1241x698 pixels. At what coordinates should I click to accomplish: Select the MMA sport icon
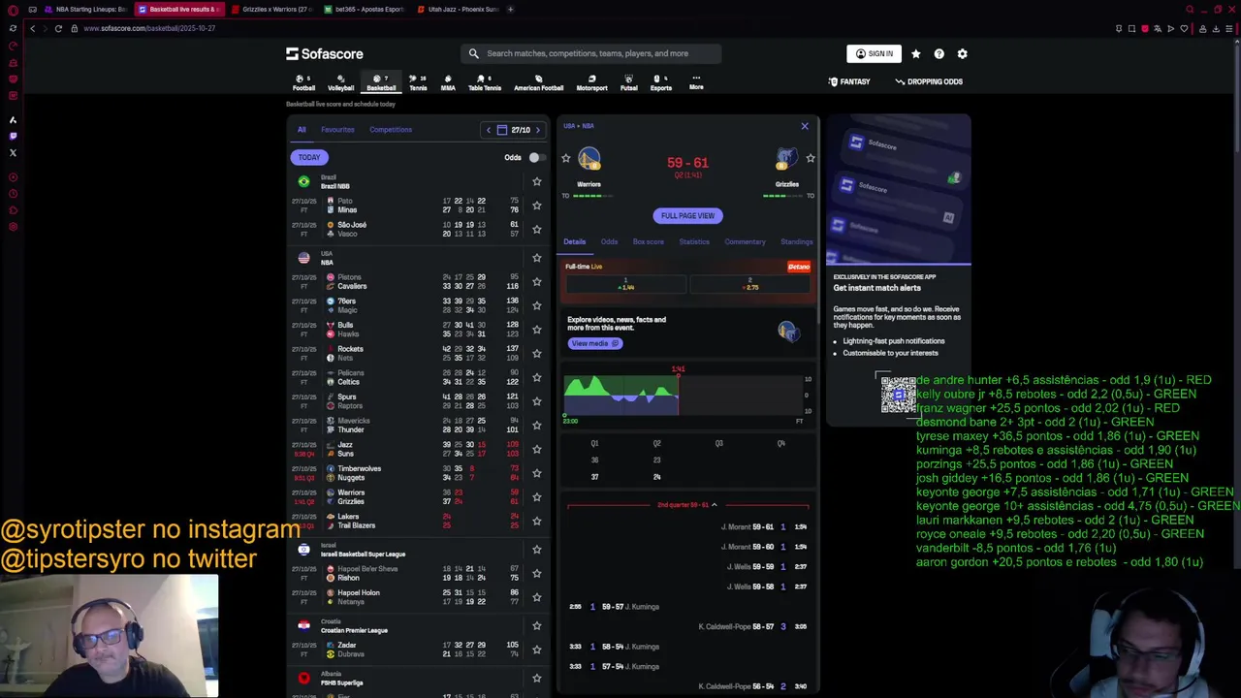448,82
